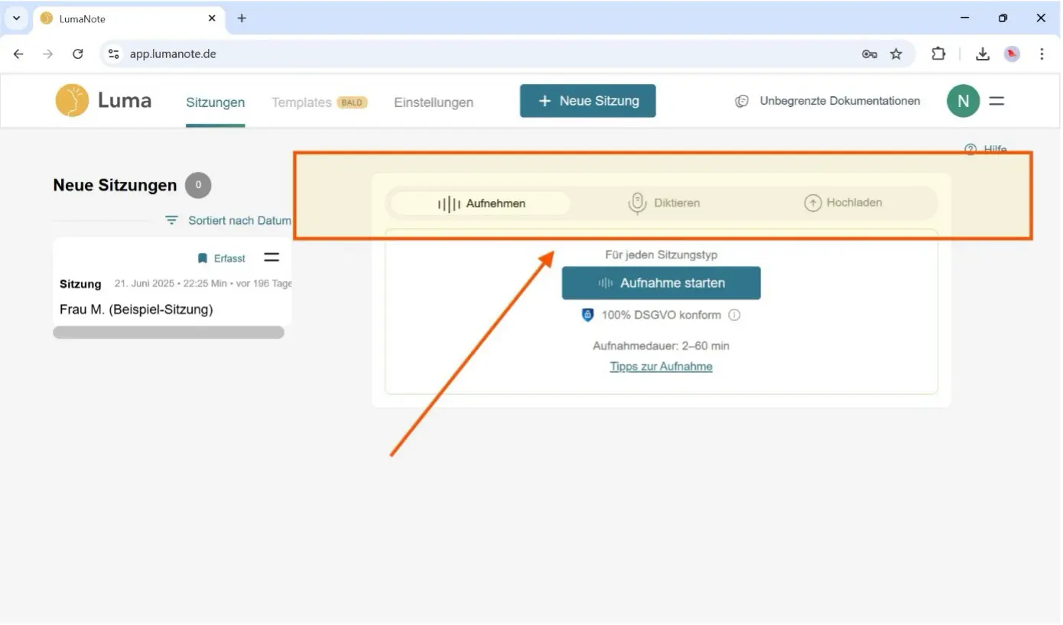This screenshot has width=1063, height=625.
Task: Click the Luma logo icon
Action: [72, 101]
